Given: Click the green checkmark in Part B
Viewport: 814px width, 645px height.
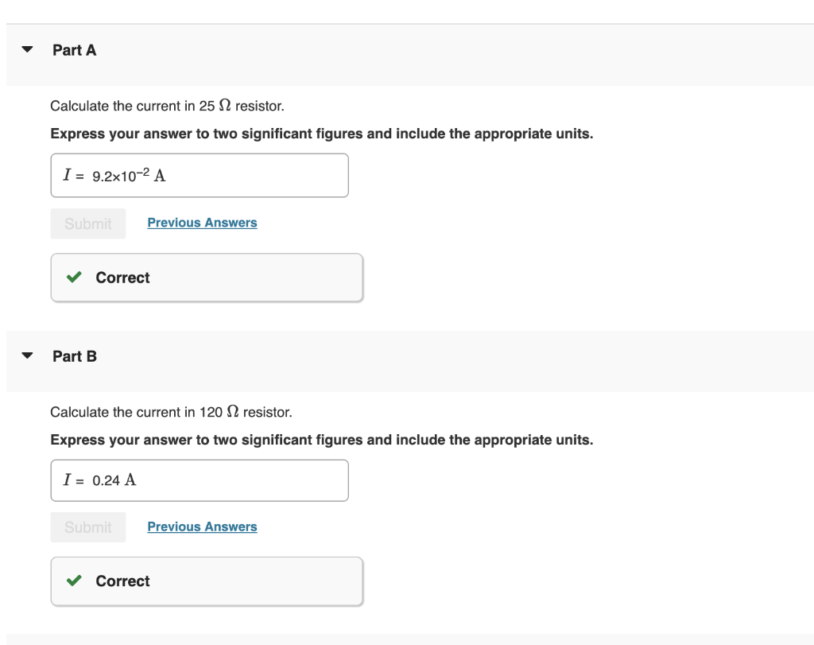Looking at the screenshot, I should coord(74,581).
